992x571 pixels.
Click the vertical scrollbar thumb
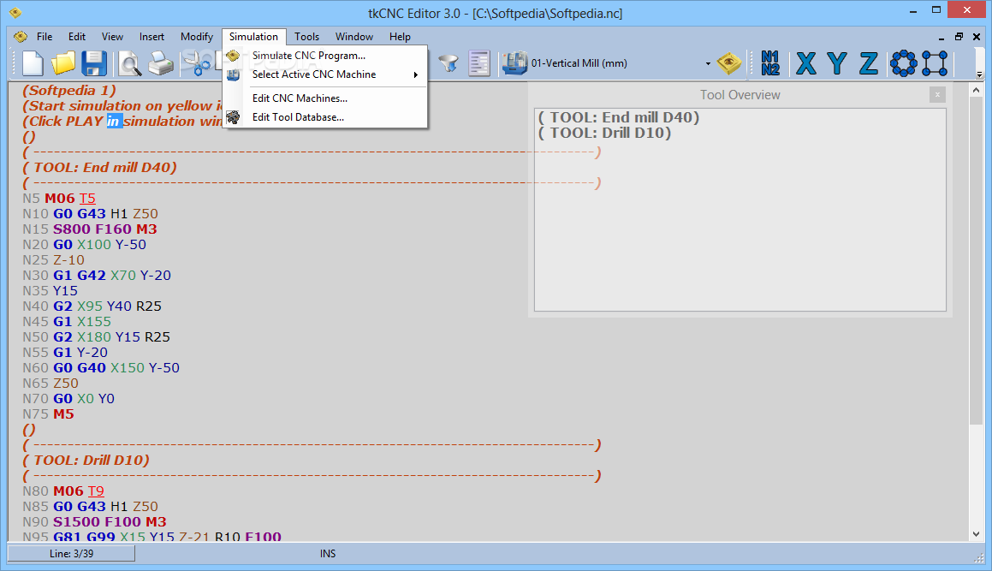(x=977, y=261)
